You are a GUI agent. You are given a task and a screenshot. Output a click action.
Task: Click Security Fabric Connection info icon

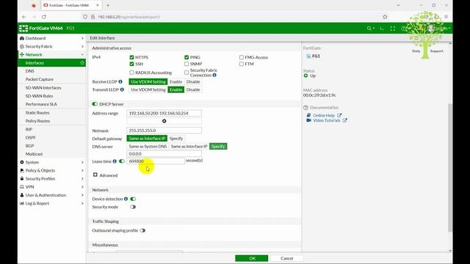[214, 75]
